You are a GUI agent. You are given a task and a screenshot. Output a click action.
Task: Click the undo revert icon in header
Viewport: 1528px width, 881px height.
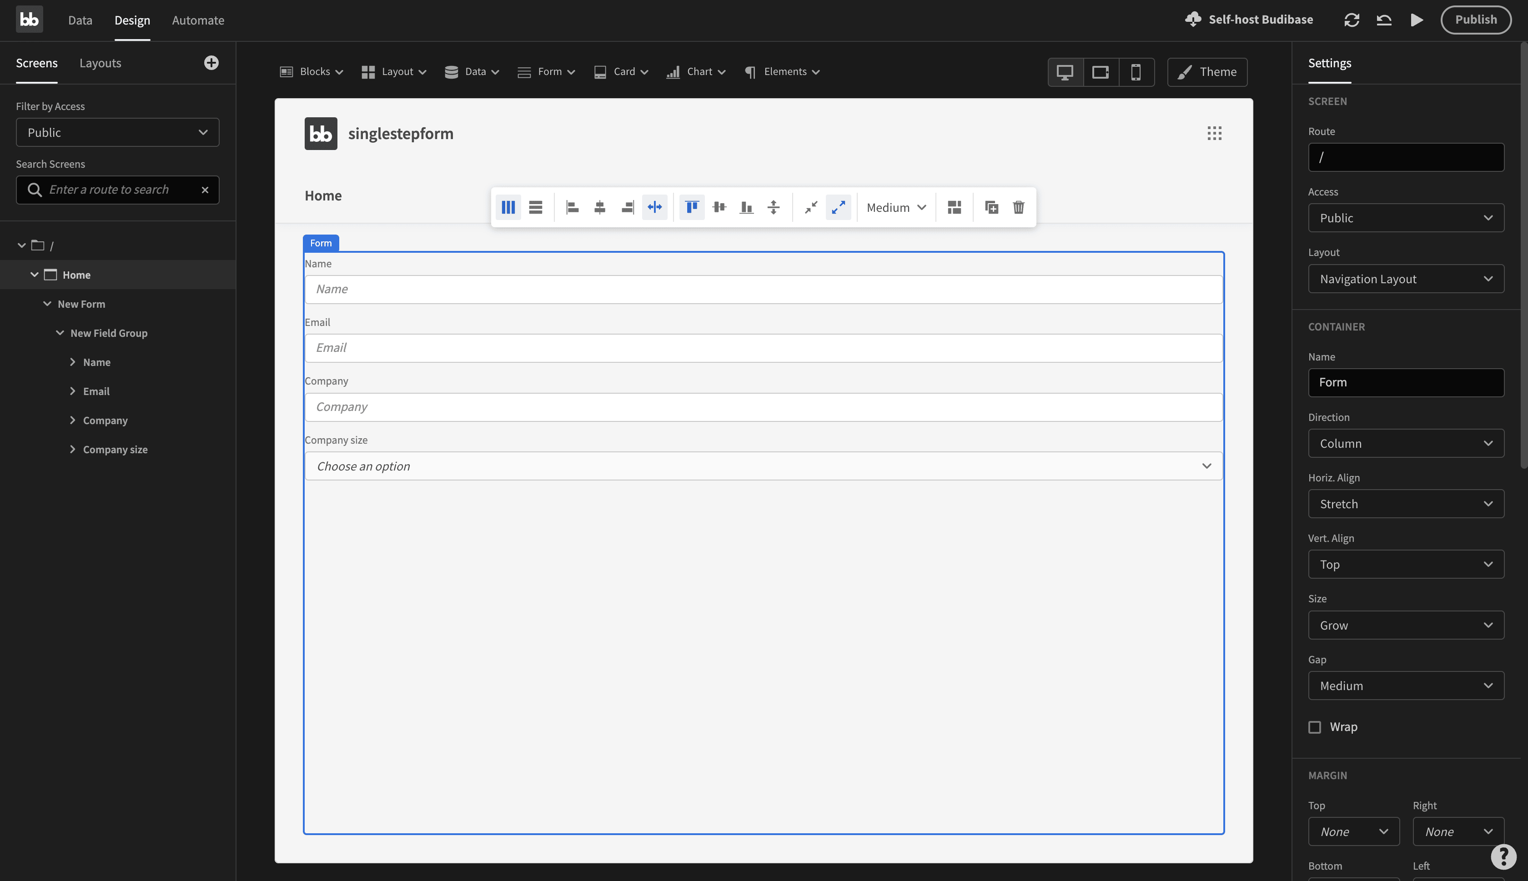(x=1383, y=20)
